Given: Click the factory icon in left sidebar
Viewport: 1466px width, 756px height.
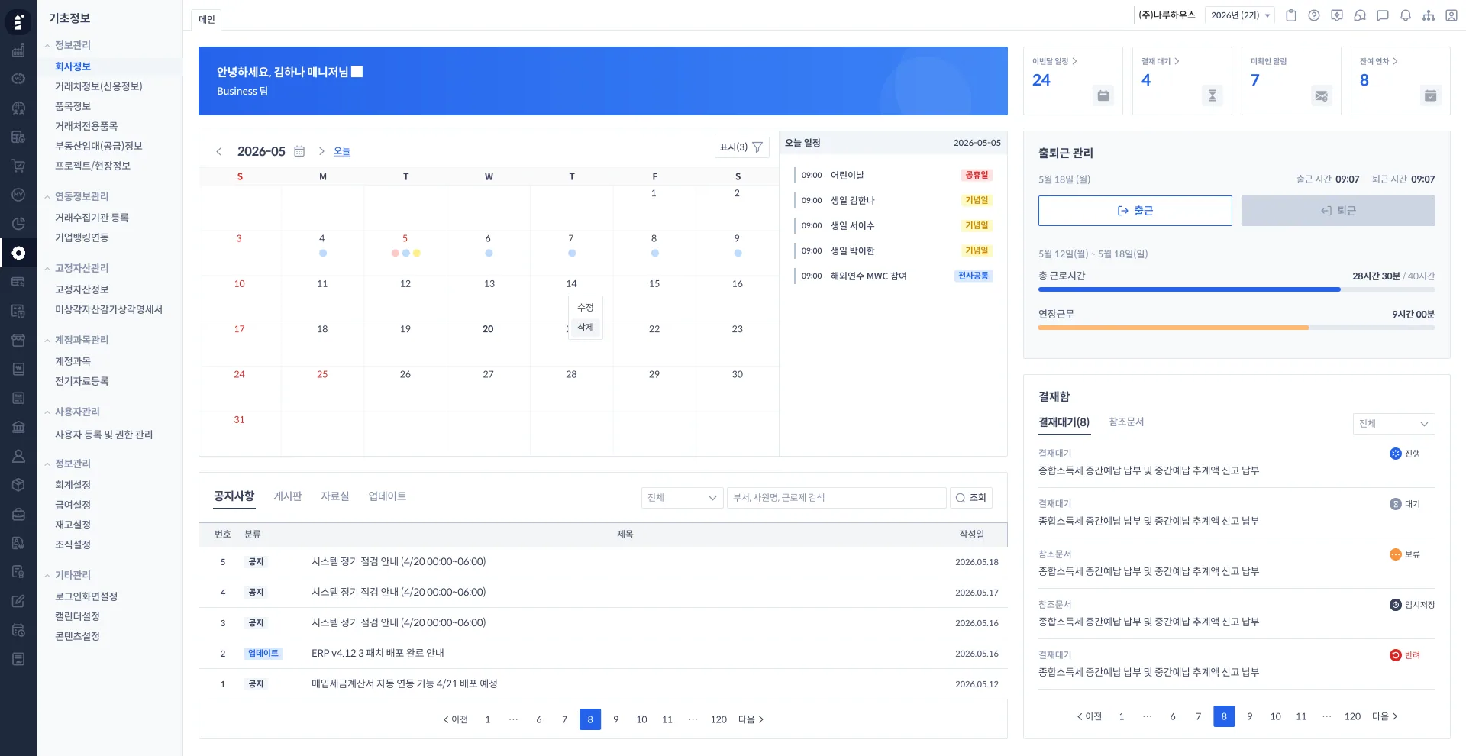Looking at the screenshot, I should [x=18, y=50].
